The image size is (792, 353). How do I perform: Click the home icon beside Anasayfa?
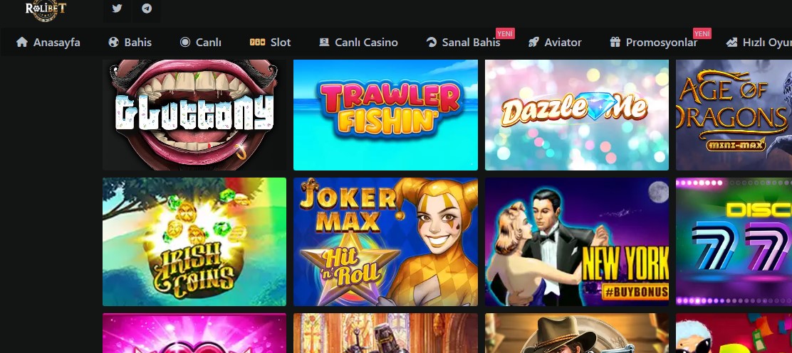pyautogui.click(x=21, y=43)
